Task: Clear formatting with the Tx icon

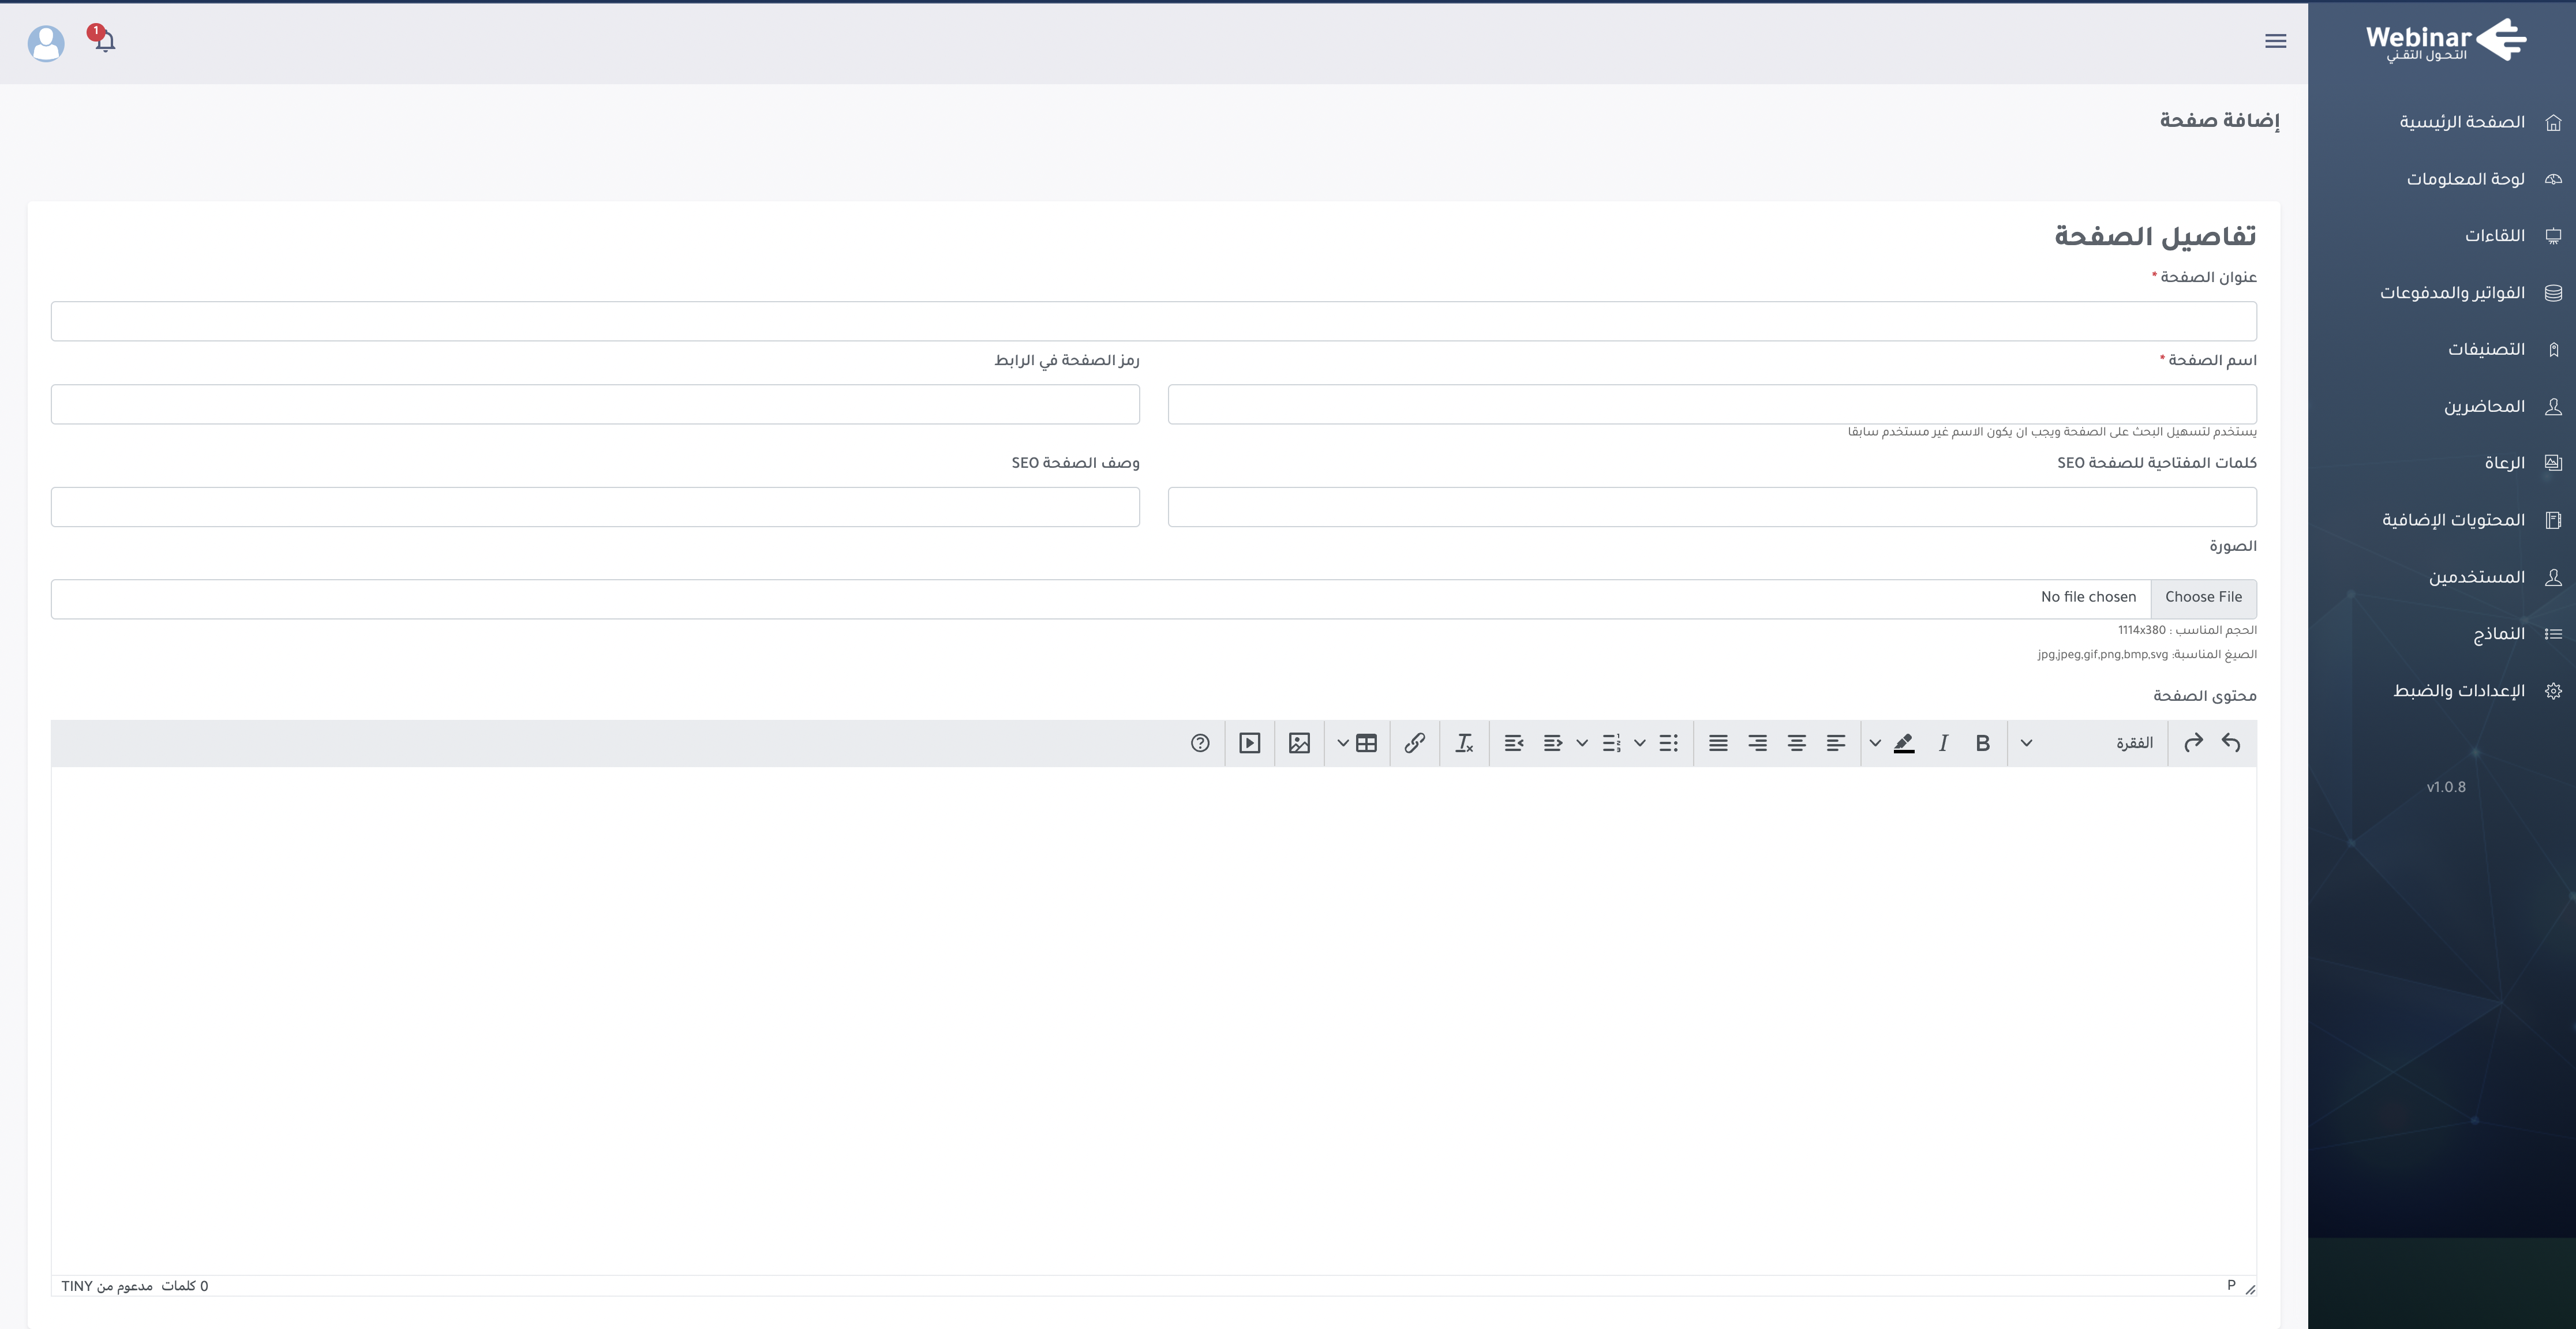Action: [1465, 742]
